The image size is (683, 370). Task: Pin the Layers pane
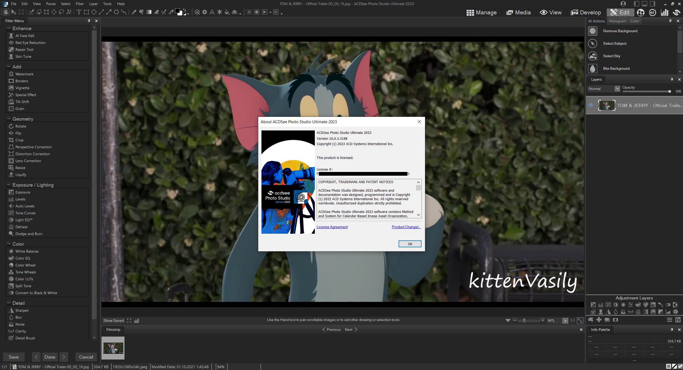[x=672, y=79]
